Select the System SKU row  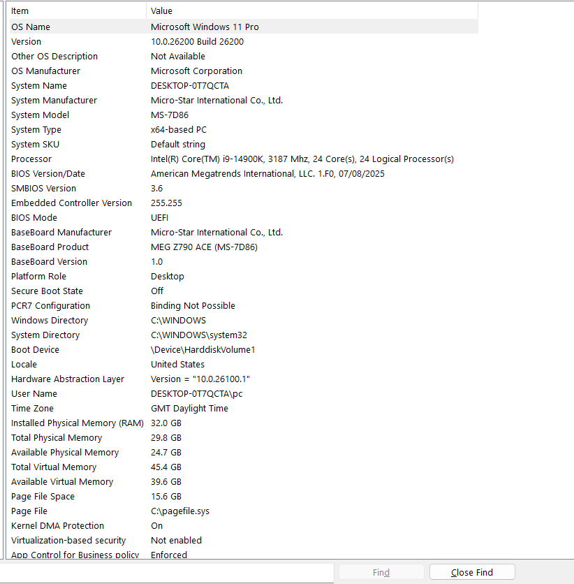tap(244, 144)
